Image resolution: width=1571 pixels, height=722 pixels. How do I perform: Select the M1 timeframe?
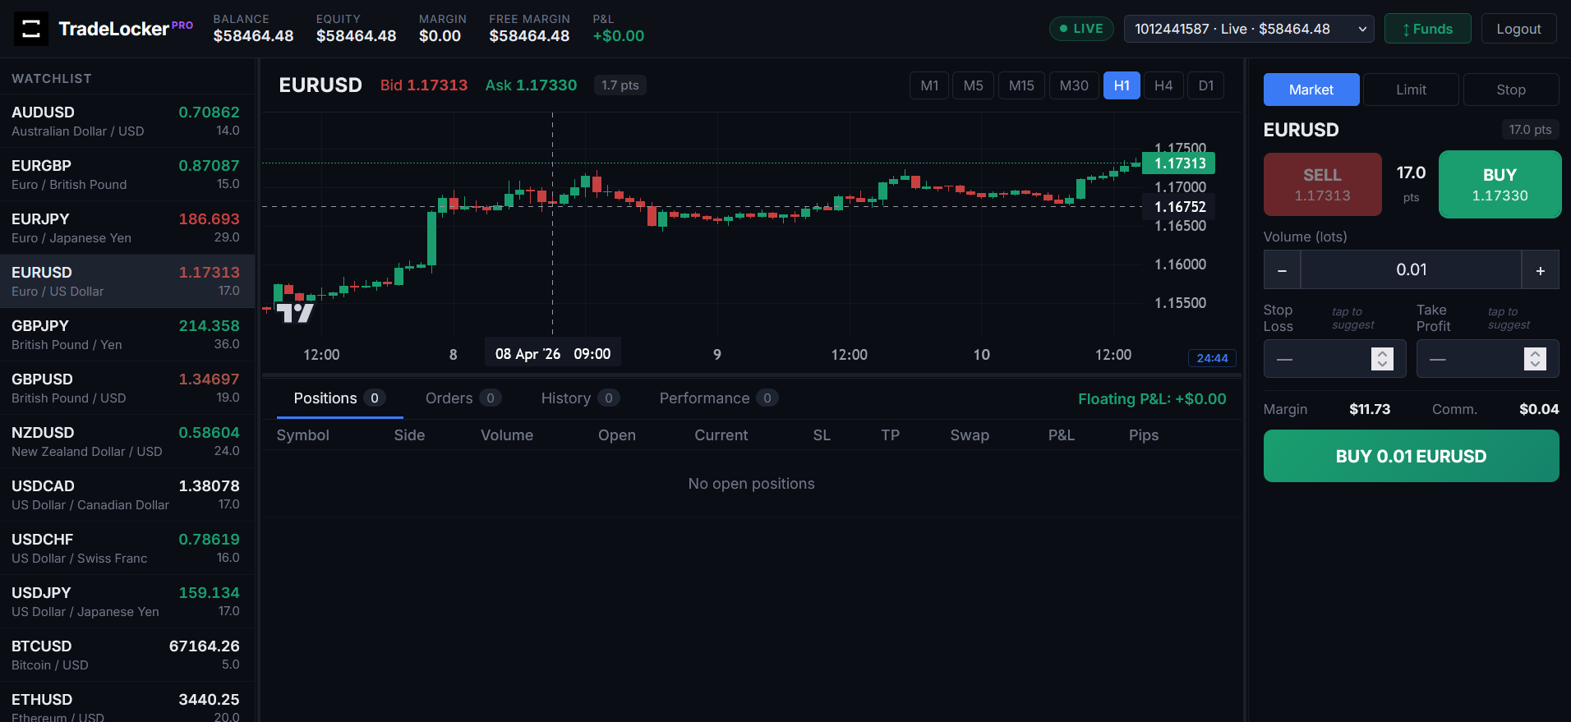(929, 85)
